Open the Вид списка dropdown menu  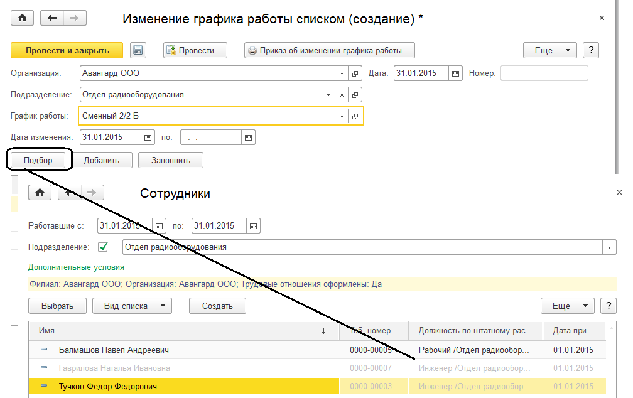(x=132, y=306)
